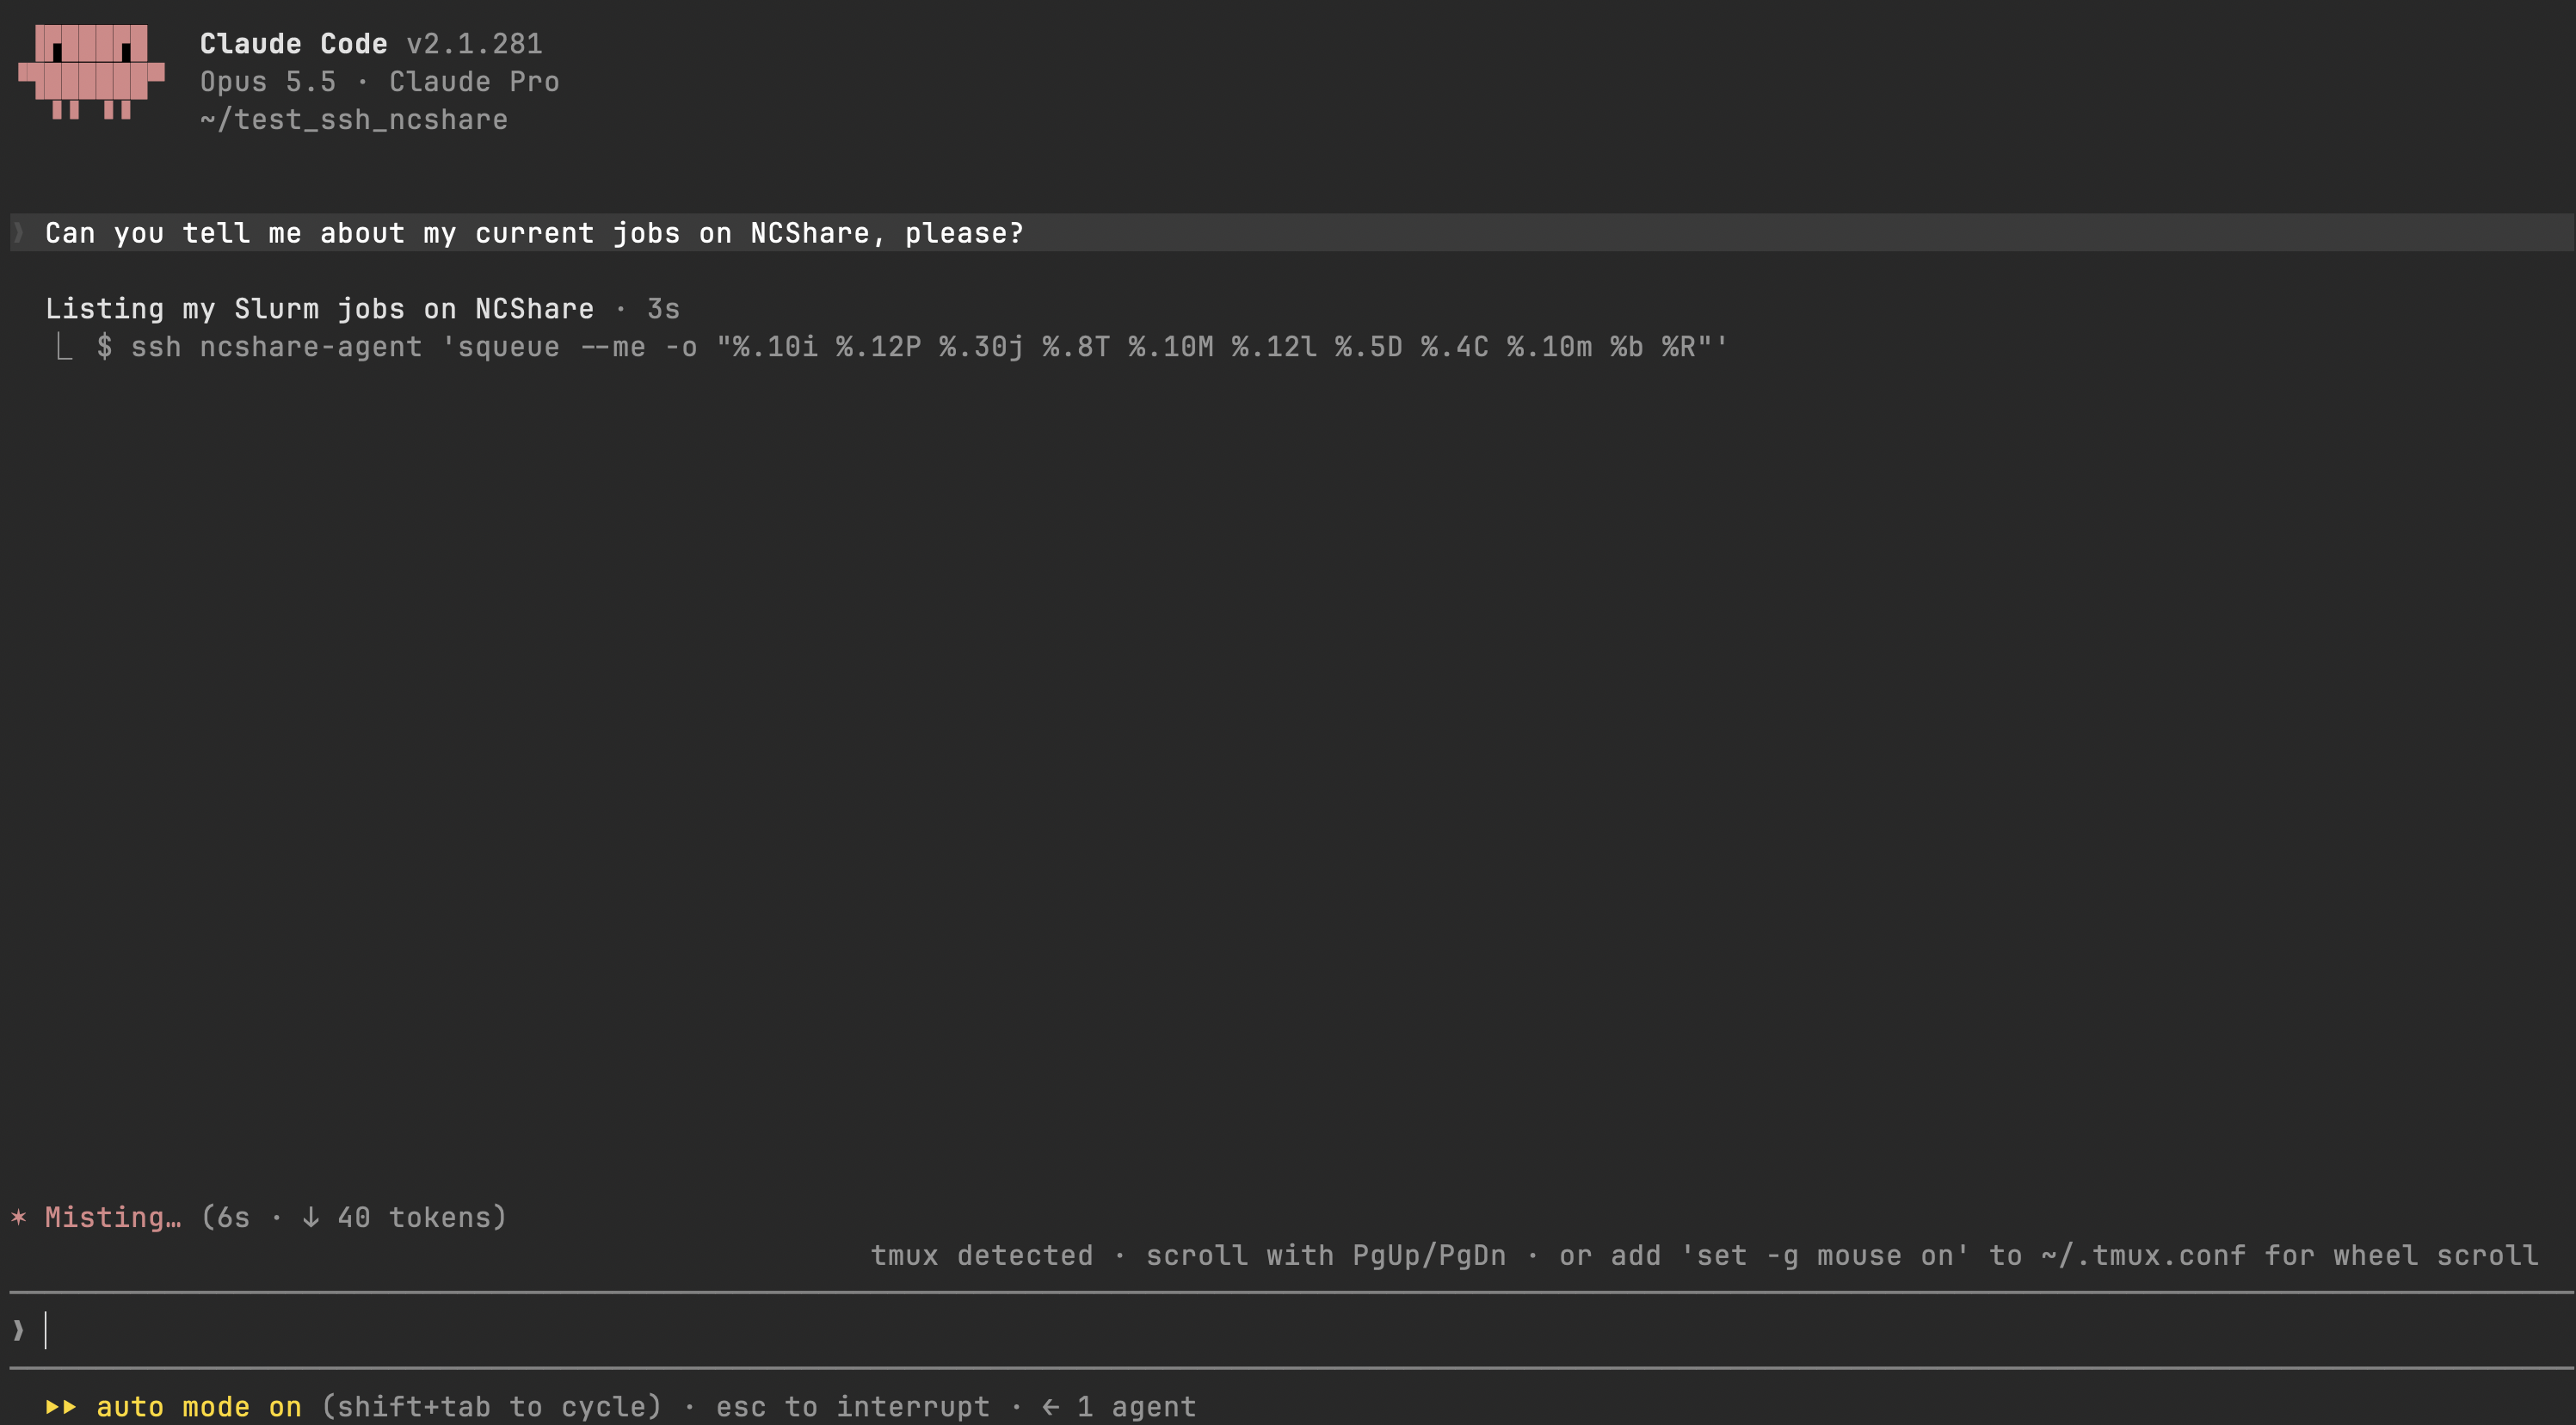This screenshot has height=1425, width=2576.
Task: Click the 3s elapsed time on the step
Action: click(x=663, y=309)
